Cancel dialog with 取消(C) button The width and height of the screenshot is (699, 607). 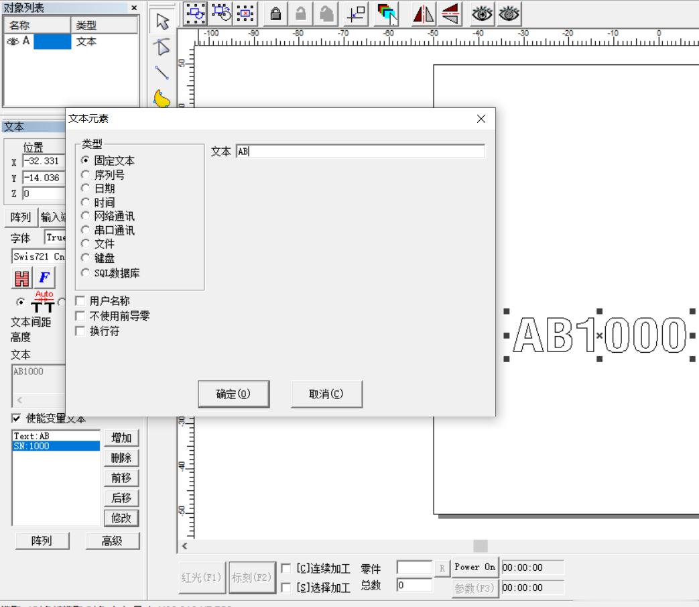326,394
